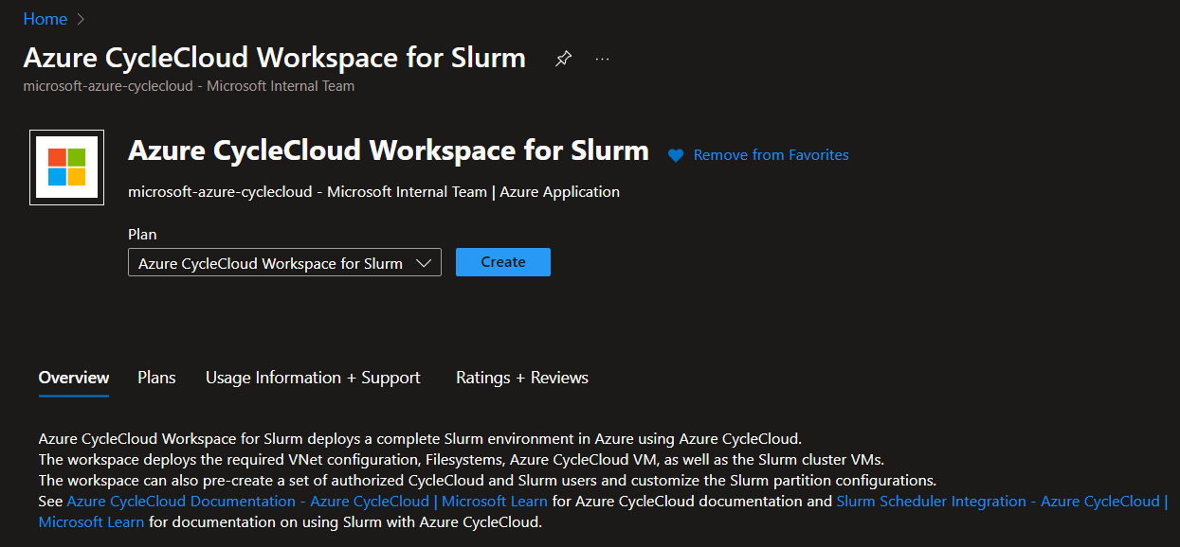Stay on the Overview tab
This screenshot has width=1180, height=547.
tap(73, 377)
